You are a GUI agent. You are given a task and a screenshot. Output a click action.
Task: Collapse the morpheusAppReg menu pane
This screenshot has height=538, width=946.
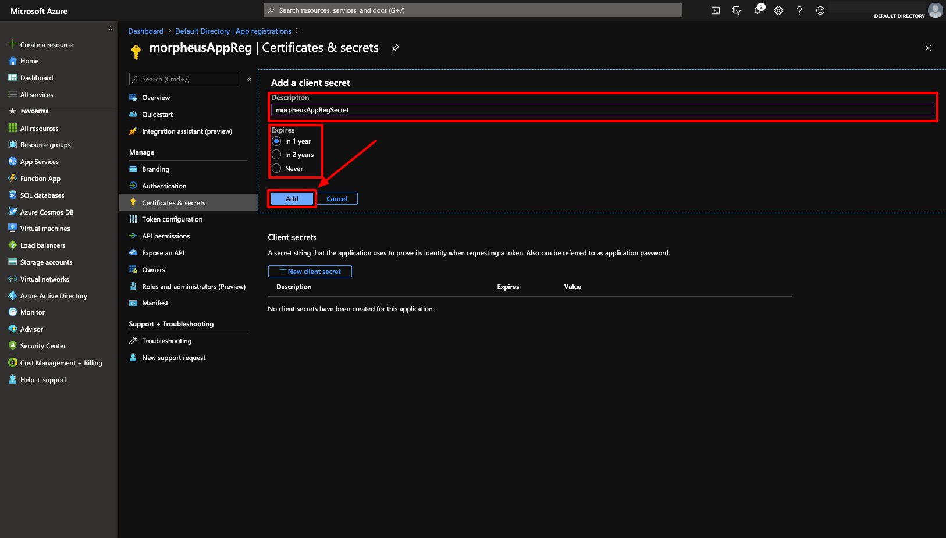[249, 79]
